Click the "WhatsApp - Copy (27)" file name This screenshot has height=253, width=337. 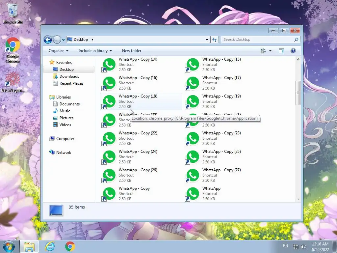point(221,170)
